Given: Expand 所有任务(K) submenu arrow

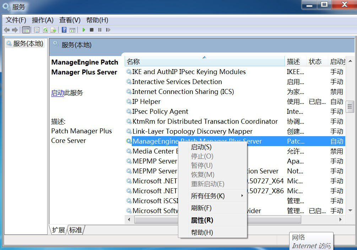Looking at the screenshot, I should 242,196.
